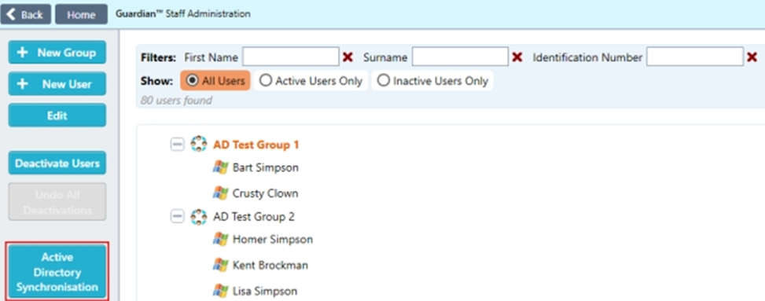Create a New Group
Screen dimensions: 765x301
click(x=57, y=52)
